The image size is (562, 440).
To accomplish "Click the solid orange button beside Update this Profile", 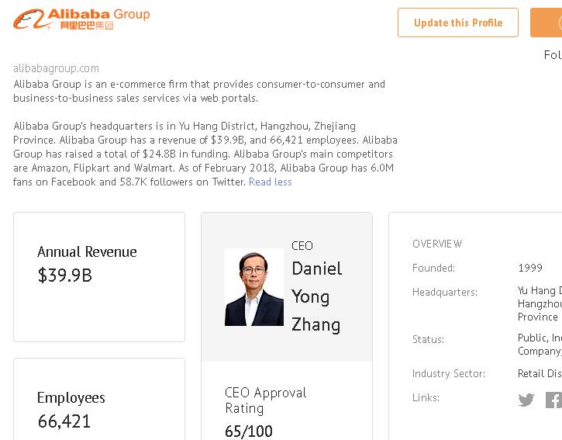I will [x=546, y=23].
